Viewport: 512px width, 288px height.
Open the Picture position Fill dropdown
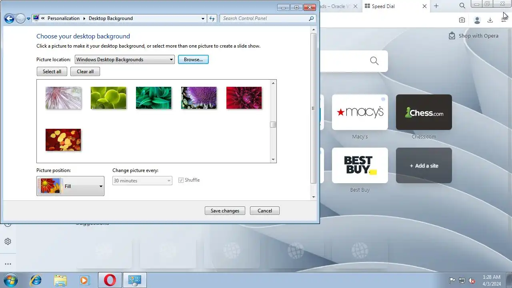[70, 186]
